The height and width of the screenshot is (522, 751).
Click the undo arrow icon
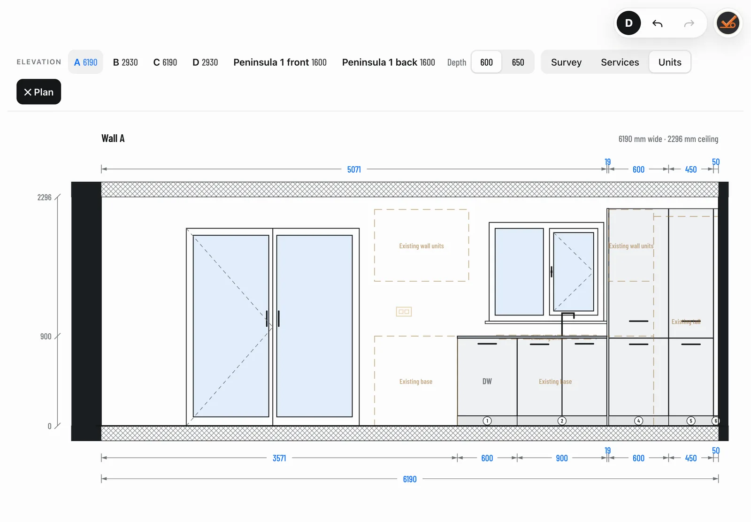[657, 23]
